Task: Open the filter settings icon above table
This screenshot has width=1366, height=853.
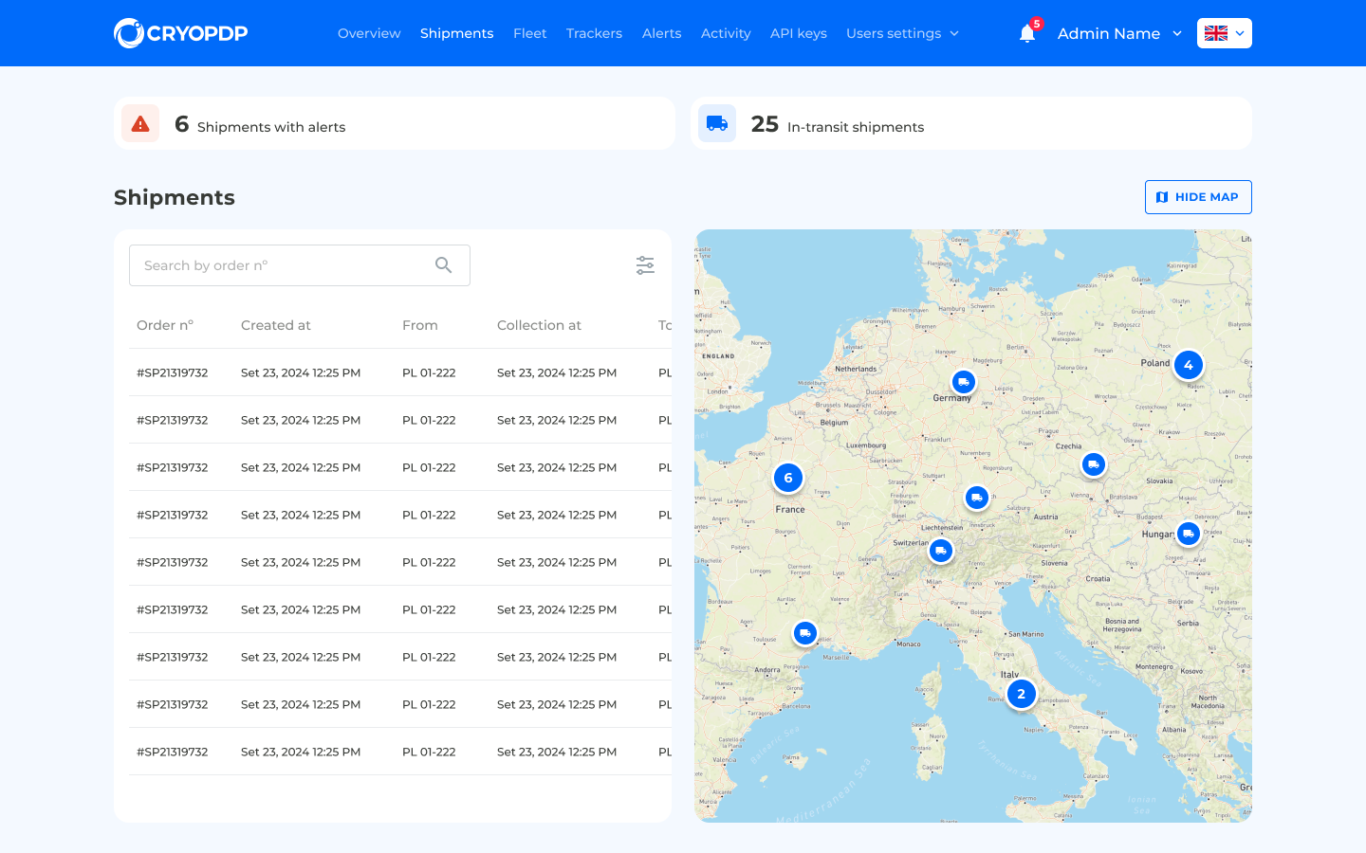Action: point(645,265)
